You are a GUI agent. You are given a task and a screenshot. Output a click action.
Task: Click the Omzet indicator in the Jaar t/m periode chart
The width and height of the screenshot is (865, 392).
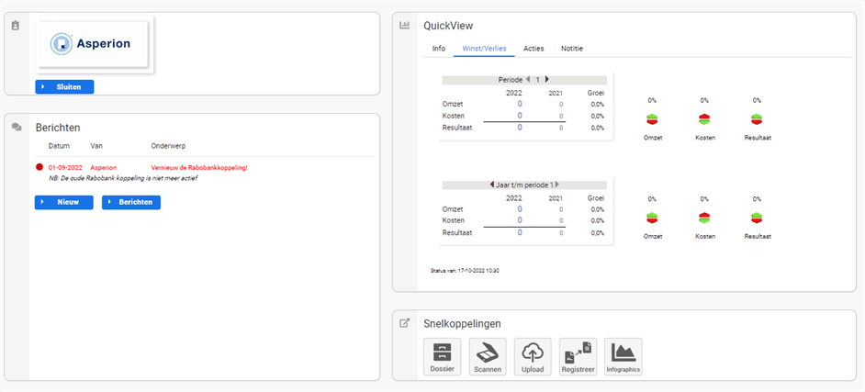[x=652, y=218]
